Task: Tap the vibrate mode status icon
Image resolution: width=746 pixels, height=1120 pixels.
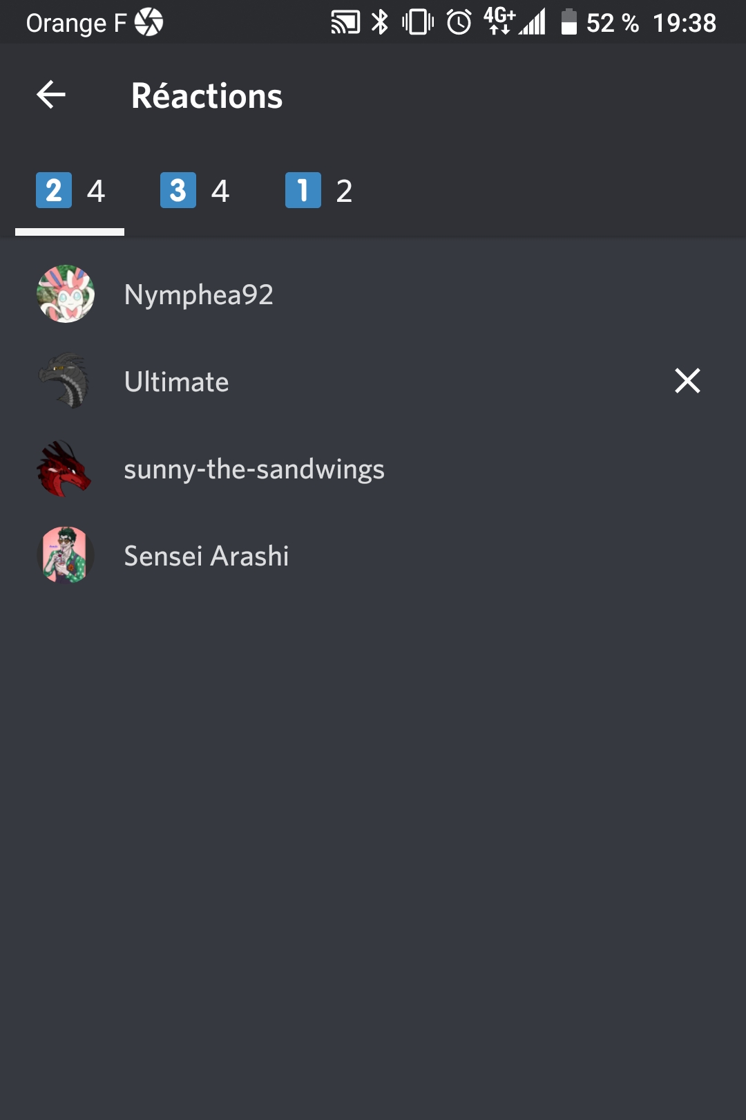Action: [x=418, y=22]
